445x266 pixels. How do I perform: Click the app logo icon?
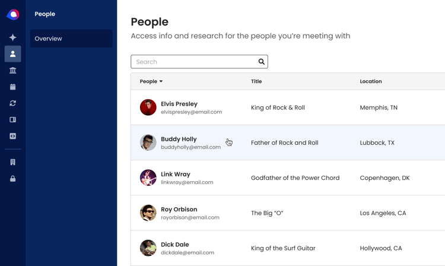click(13, 14)
